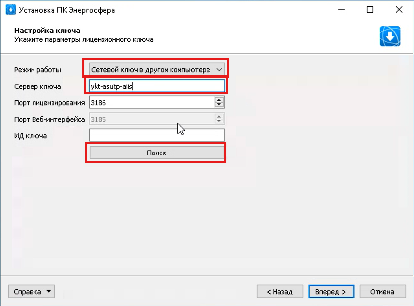The width and height of the screenshot is (414, 306).
Task: Click the 'Настройка ключа' heading text
Action: 47,31
